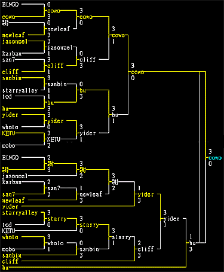The image size is (224, 272).
Task: Select "mobo" entry beside score 1
Action: pos(8,249)
